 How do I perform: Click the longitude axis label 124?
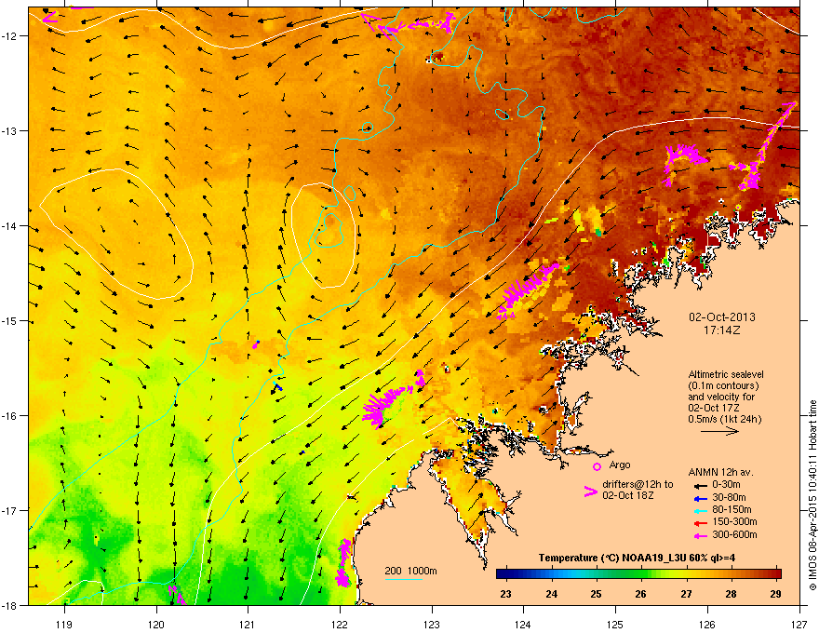[523, 624]
